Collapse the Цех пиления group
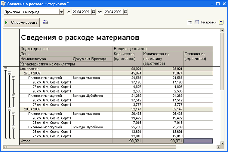Viewport: 228px width, 152px height. 5,69
